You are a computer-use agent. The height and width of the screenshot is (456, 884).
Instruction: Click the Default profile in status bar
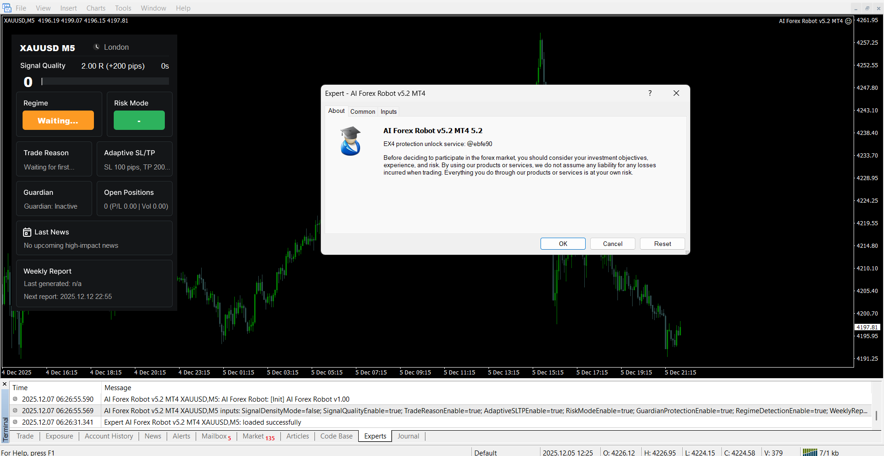[x=486, y=453]
